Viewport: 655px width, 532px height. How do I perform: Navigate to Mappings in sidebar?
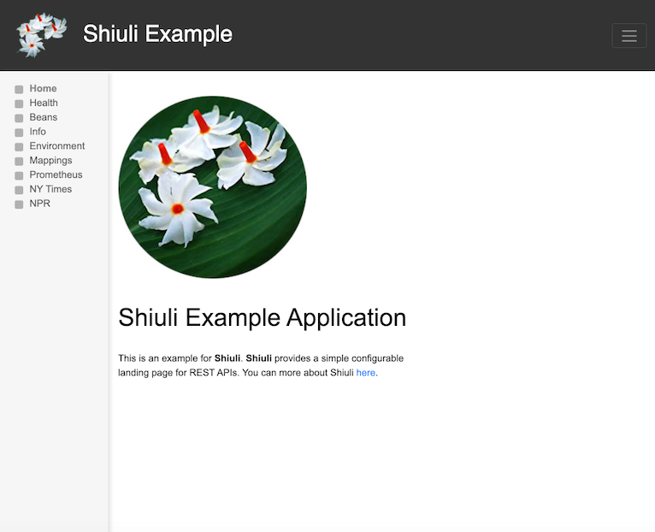click(x=50, y=161)
